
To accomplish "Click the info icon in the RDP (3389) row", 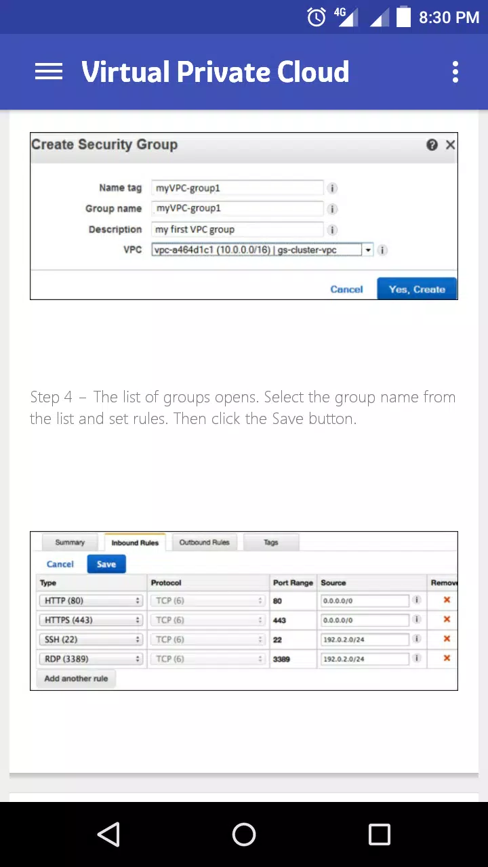I will pos(417,658).
